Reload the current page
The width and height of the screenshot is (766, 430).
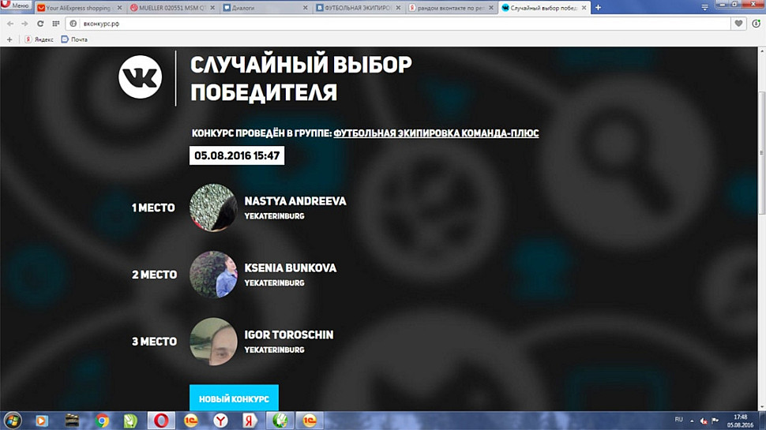click(40, 24)
